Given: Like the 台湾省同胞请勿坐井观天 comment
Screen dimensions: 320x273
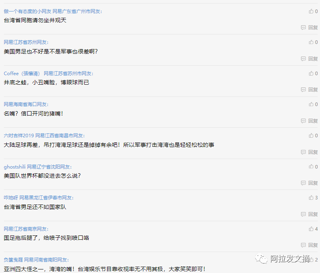Looking at the screenshot, I should point(311,11).
